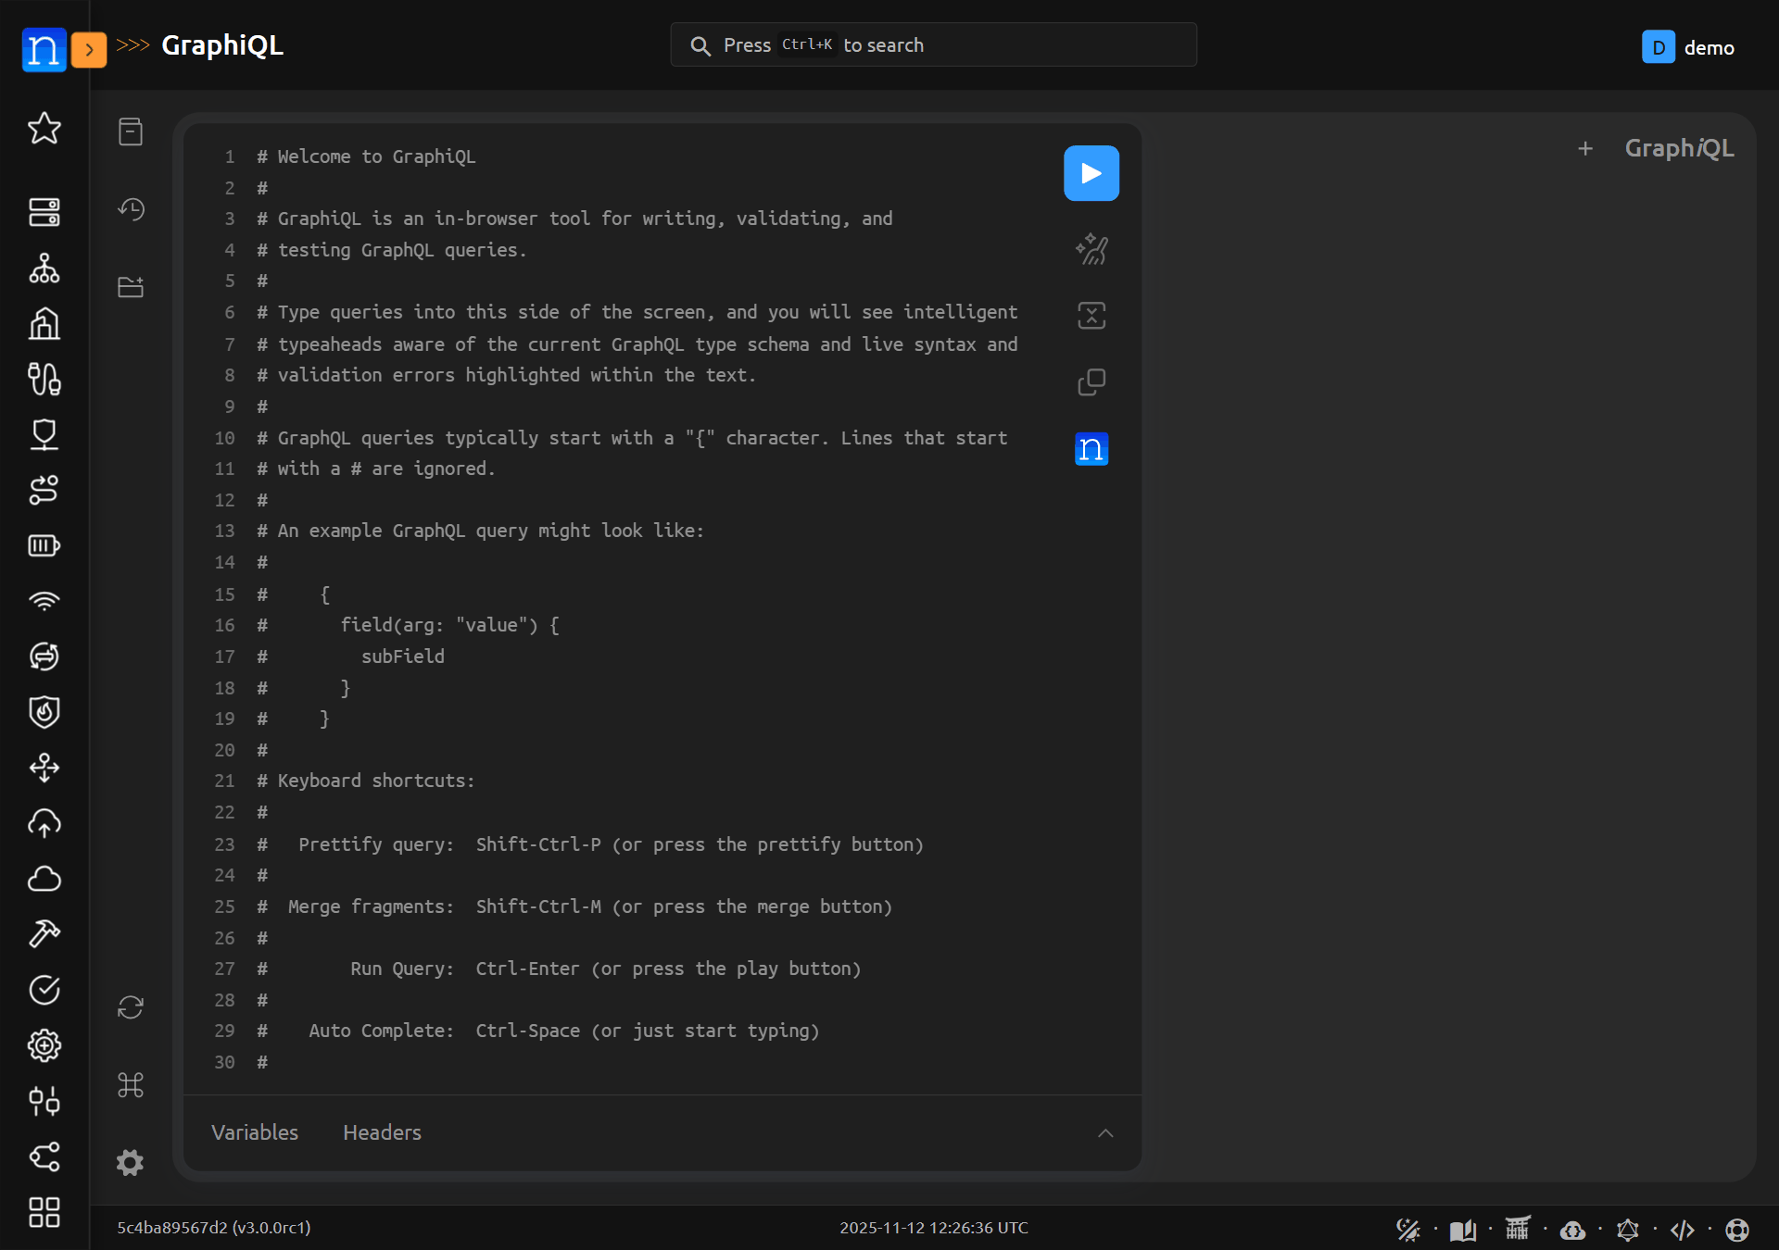This screenshot has height=1250, width=1779.
Task: Show the query history panel
Action: [131, 209]
